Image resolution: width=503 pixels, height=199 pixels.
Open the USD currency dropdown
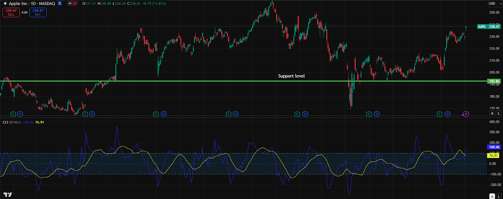[494, 3]
